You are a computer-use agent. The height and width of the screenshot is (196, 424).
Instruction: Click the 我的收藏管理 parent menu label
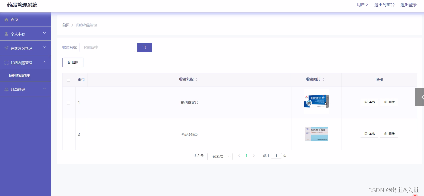pyautogui.click(x=21, y=63)
